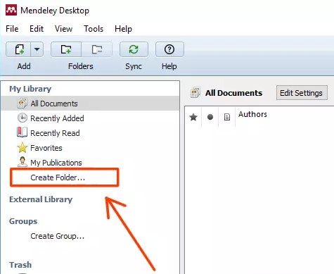Click the My Library heading
Viewport: 334px width, 274px height.
(30, 89)
